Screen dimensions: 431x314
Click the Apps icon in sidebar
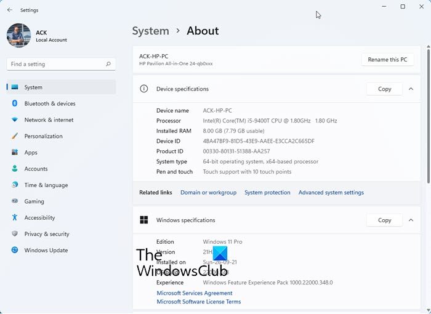[15, 152]
